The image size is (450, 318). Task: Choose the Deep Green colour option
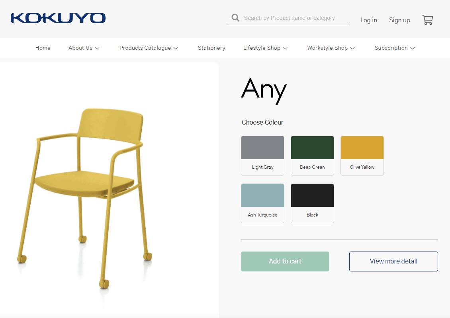pos(312,155)
